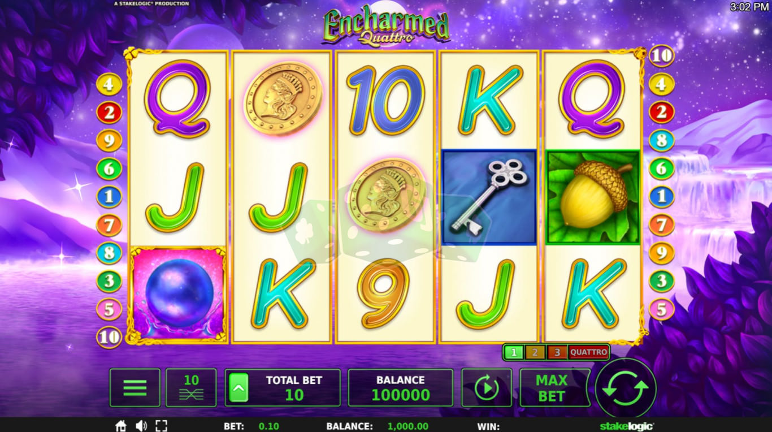Expand the Total Bet arrow
The image size is (772, 432).
click(x=238, y=388)
